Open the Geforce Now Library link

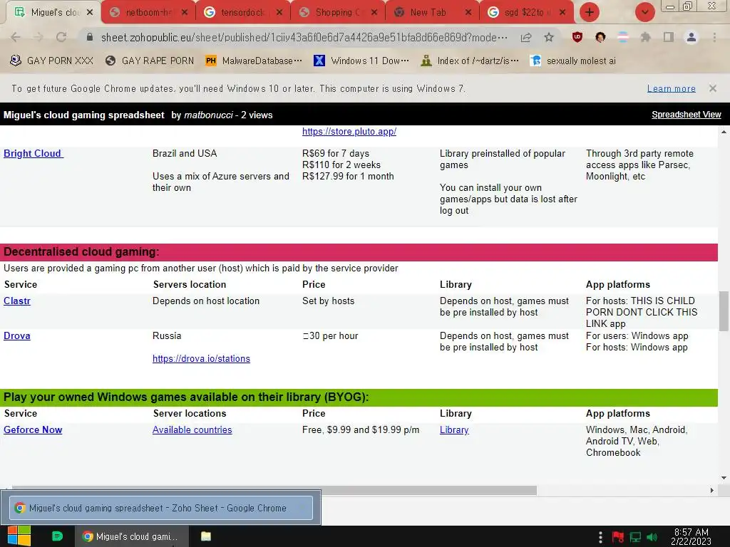coord(454,429)
